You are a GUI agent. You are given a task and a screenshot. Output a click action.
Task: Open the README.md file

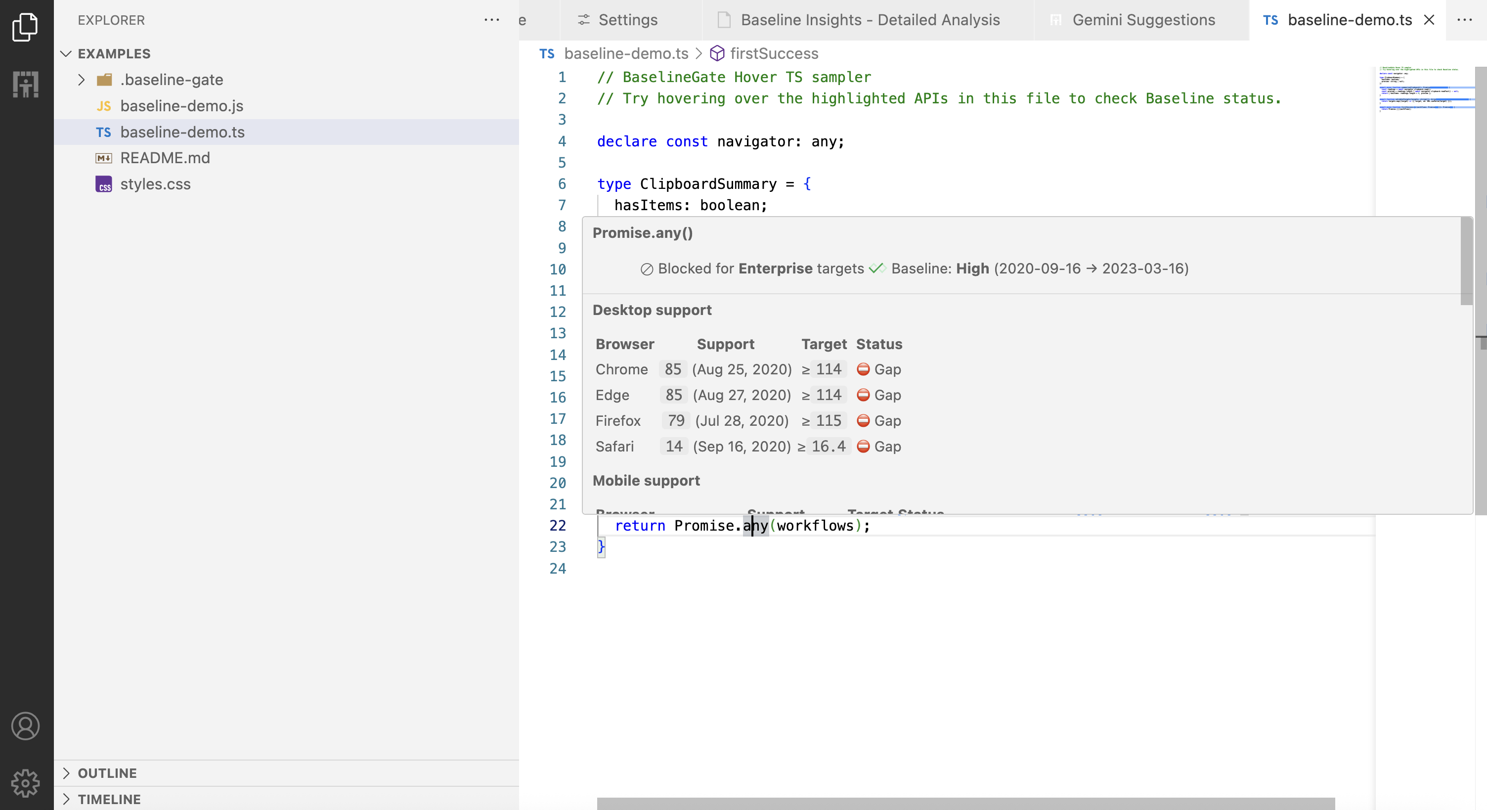click(165, 158)
